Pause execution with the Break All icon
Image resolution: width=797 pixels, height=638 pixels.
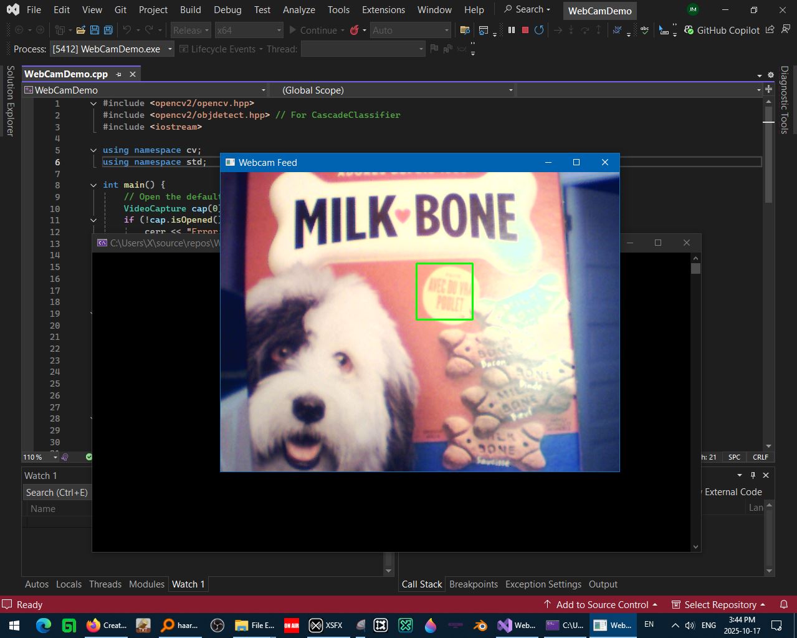(512, 30)
